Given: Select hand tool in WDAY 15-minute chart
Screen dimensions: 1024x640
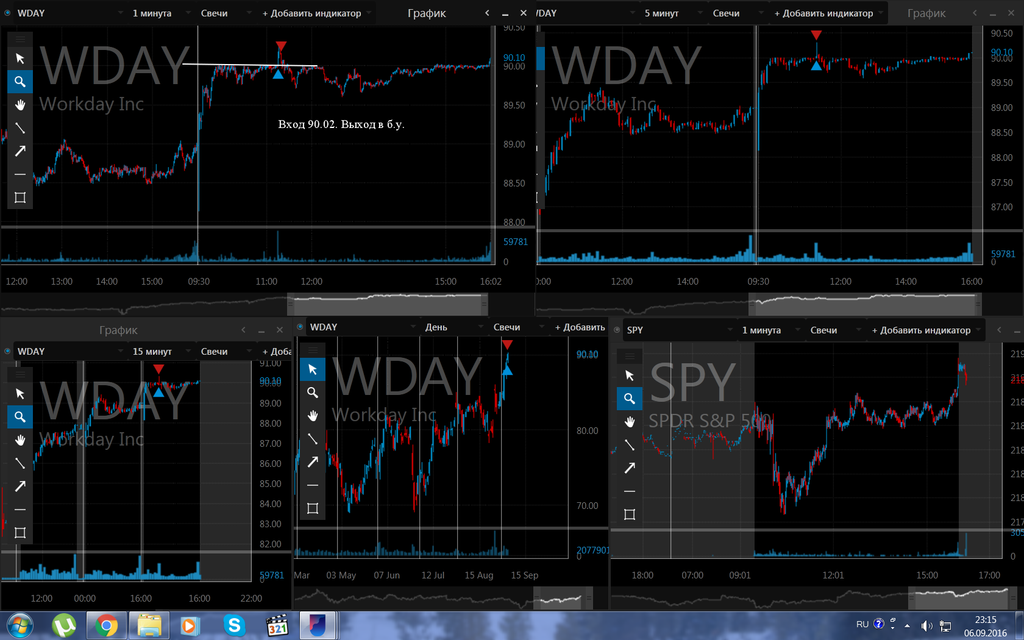Looking at the screenshot, I should coord(20,440).
